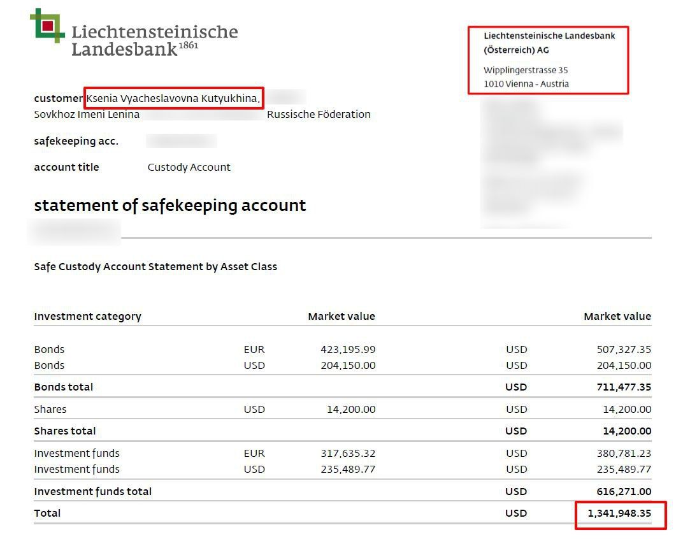Screen dimensions: 683x539
Task: Click the Liechtensteinische Landesbank logo icon
Action: pyautogui.click(x=47, y=25)
